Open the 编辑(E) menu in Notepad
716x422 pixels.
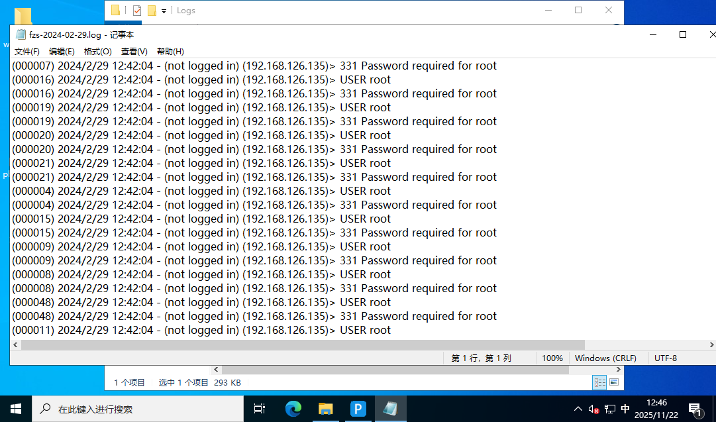(62, 52)
